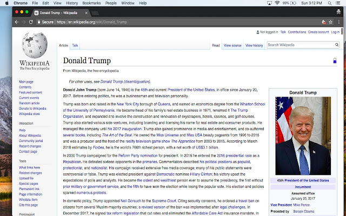Screen dimensions: 346x216
Task: Open Main page in the sidebar
Action: [26, 82]
